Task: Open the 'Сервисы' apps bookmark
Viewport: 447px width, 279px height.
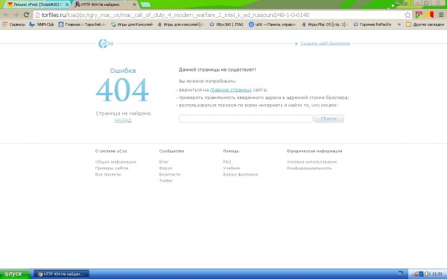Action: tap(13, 25)
